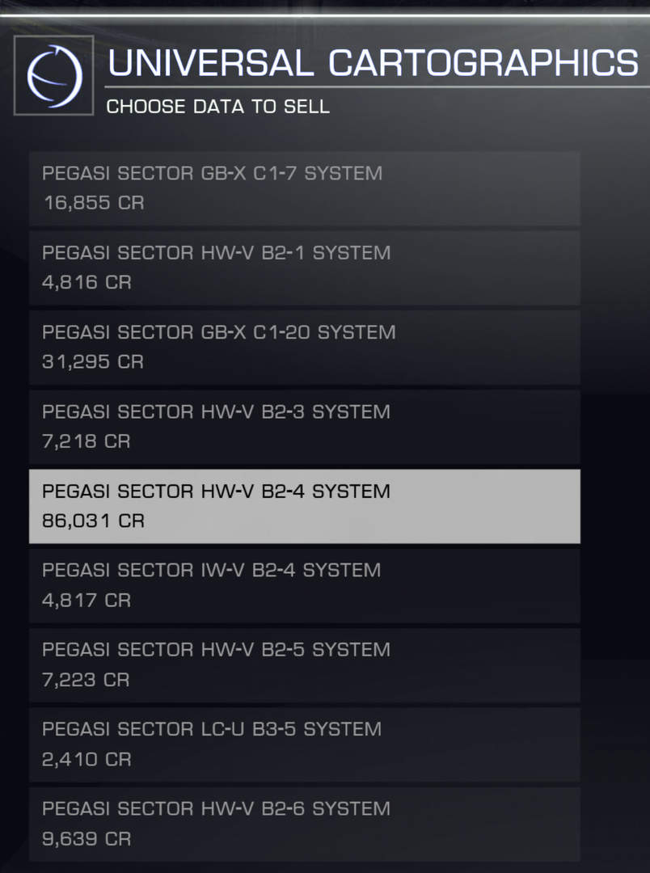The height and width of the screenshot is (873, 650).
Task: Click the Universal Cartographics title heading
Action: (373, 62)
